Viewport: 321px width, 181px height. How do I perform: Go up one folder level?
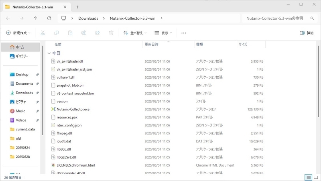pyautogui.click(x=35, y=18)
